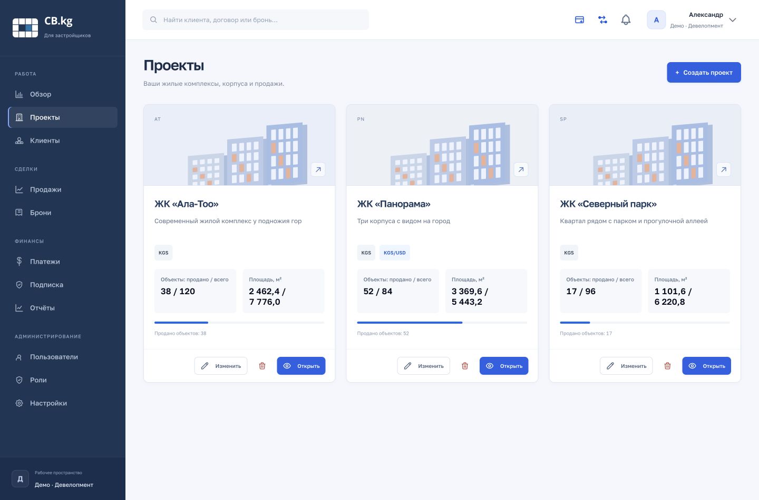The width and height of the screenshot is (759, 500).
Task: Open Роли page
Action: pos(63,380)
